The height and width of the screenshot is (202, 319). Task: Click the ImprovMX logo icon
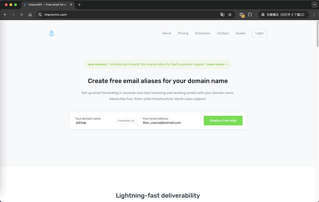(51, 33)
